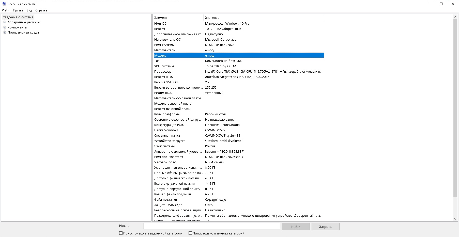
Task: Select the Системная папка row
Action: 239,135
